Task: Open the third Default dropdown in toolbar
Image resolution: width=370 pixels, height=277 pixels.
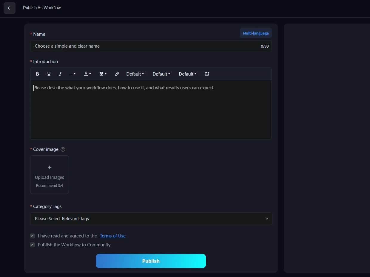Action: tap(187, 74)
